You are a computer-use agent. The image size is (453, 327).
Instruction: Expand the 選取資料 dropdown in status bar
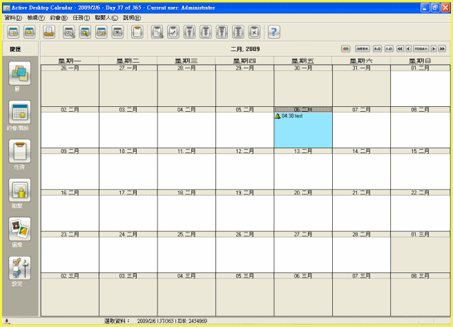click(117, 321)
